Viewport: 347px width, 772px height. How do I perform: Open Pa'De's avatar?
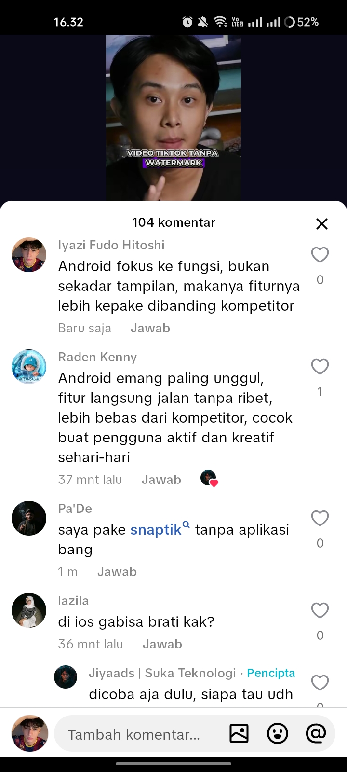pos(29,518)
